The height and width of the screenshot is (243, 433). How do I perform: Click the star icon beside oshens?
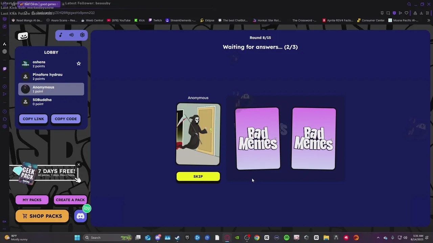click(78, 63)
